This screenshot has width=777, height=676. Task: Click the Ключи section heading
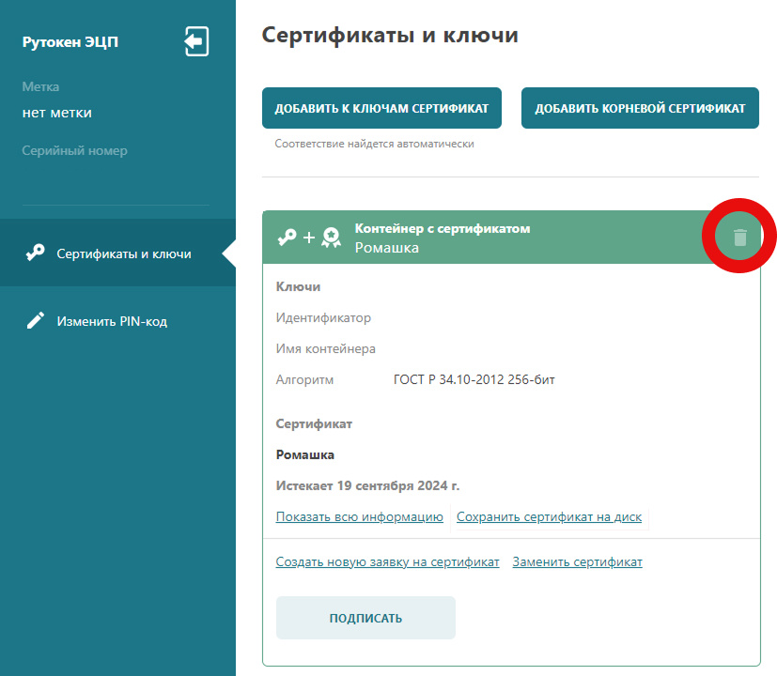298,286
